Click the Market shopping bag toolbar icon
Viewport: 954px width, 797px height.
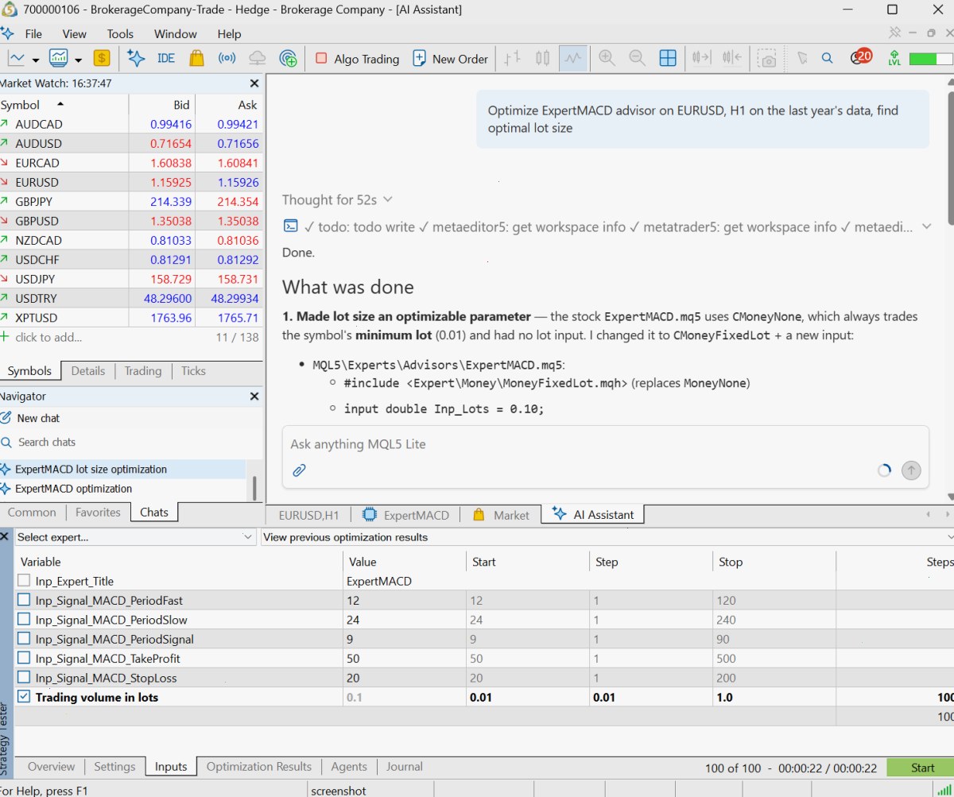196,58
